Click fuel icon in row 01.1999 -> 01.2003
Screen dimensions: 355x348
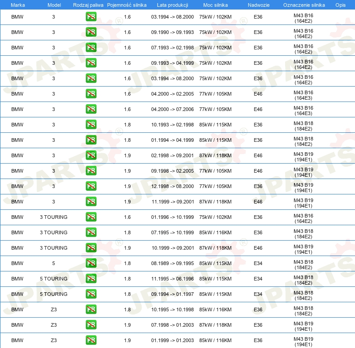(x=91, y=340)
